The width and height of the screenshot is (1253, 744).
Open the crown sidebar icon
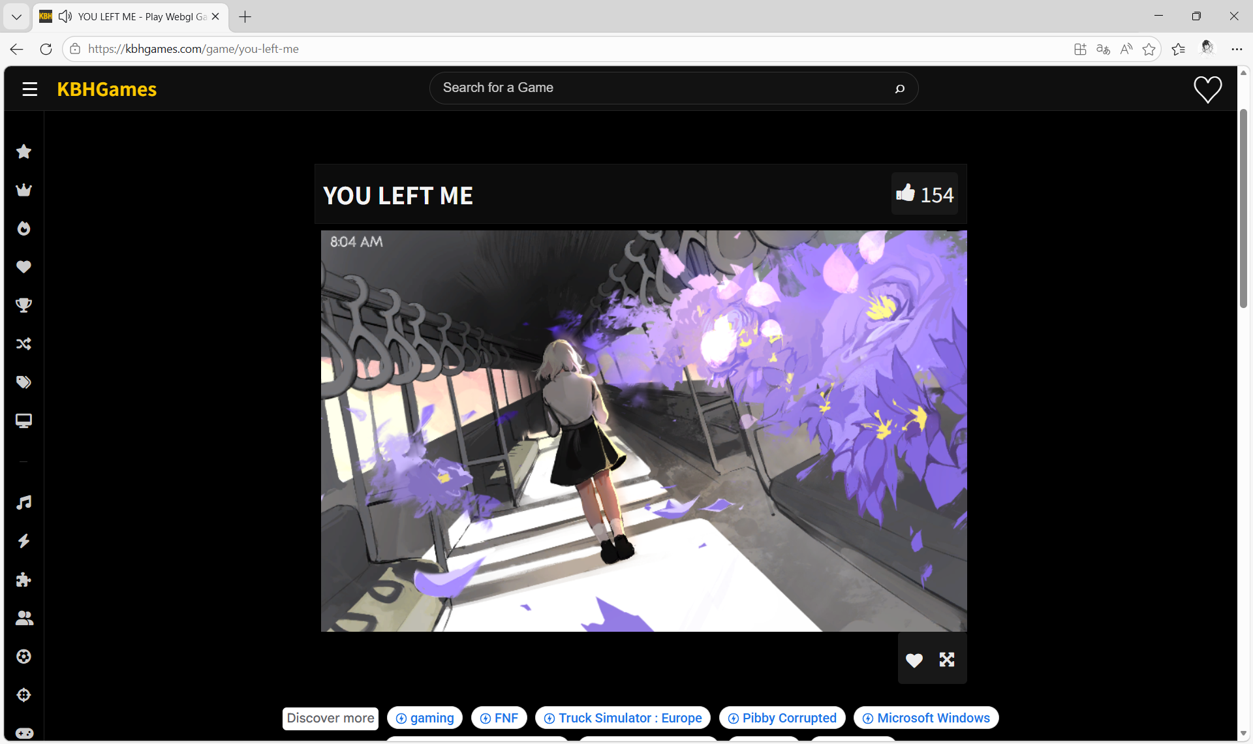click(x=24, y=190)
